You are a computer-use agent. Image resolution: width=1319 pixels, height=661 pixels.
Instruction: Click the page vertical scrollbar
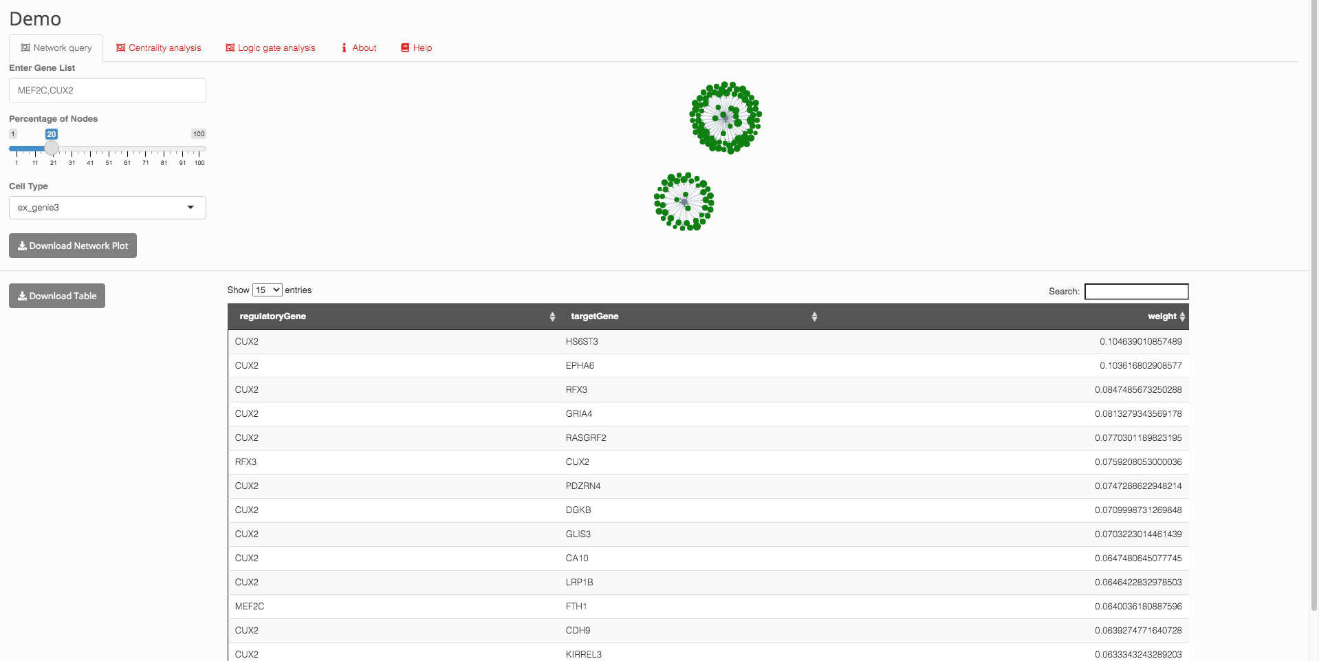(1314, 306)
